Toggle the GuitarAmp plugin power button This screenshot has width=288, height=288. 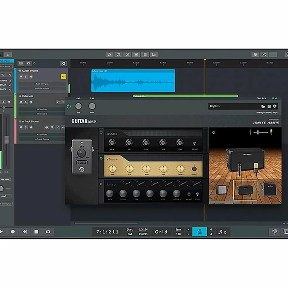pos(69,106)
